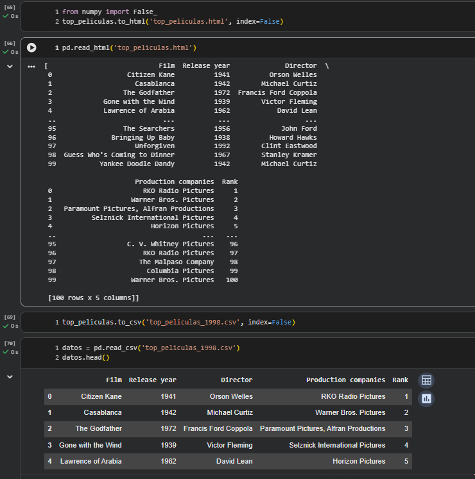Image resolution: width=475 pixels, height=479 pixels.
Task: Convert dataframe to interactive table icon
Action: pos(426,380)
